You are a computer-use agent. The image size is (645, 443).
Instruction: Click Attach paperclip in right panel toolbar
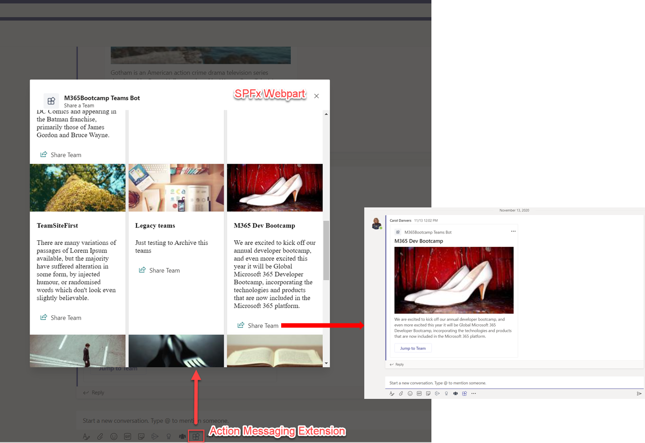[x=401, y=394]
